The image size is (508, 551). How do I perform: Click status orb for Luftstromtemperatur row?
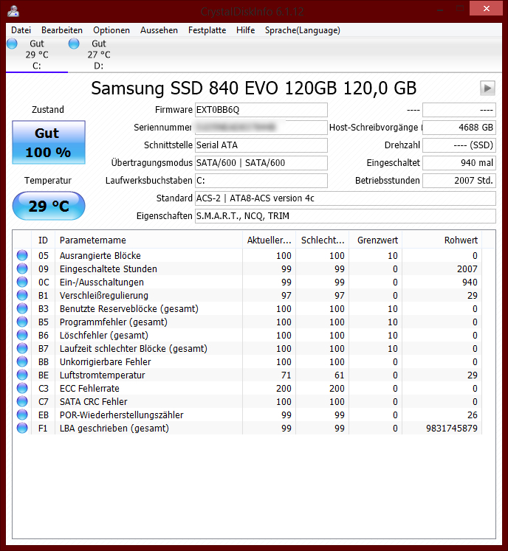(x=22, y=375)
